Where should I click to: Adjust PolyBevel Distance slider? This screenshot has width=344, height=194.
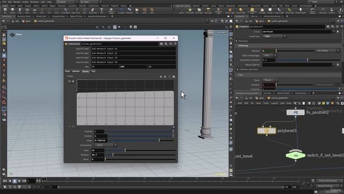(x=295, y=51)
